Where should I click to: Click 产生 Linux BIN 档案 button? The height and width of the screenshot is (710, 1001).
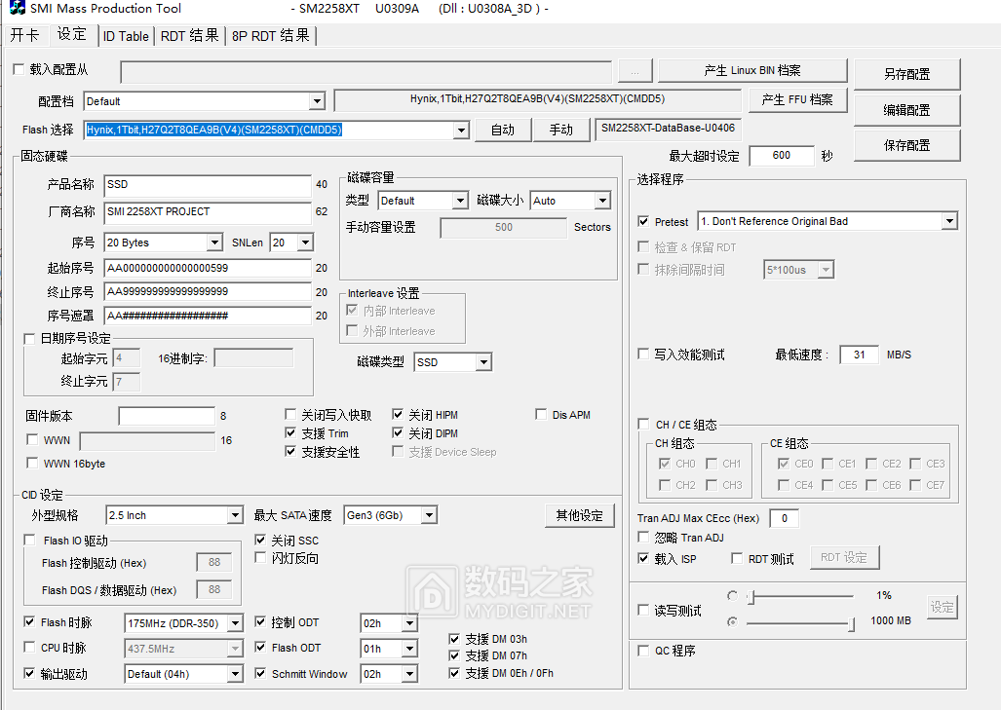(x=752, y=71)
